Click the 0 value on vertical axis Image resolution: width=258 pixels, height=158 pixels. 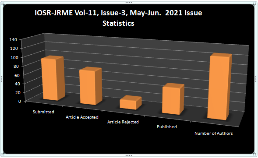pyautogui.click(x=20, y=101)
